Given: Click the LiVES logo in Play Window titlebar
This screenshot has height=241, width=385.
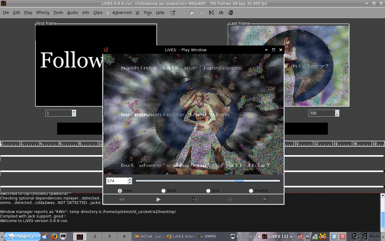Looking at the screenshot, I should pyautogui.click(x=106, y=50).
